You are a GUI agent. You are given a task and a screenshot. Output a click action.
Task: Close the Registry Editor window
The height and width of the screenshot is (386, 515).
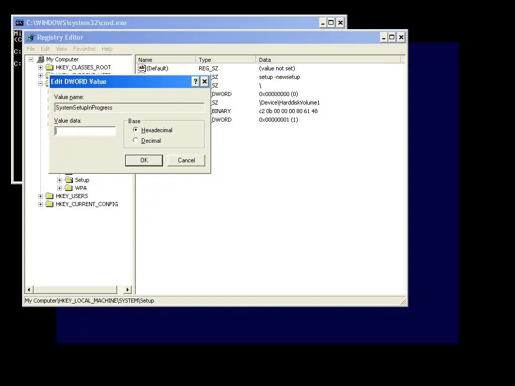401,37
